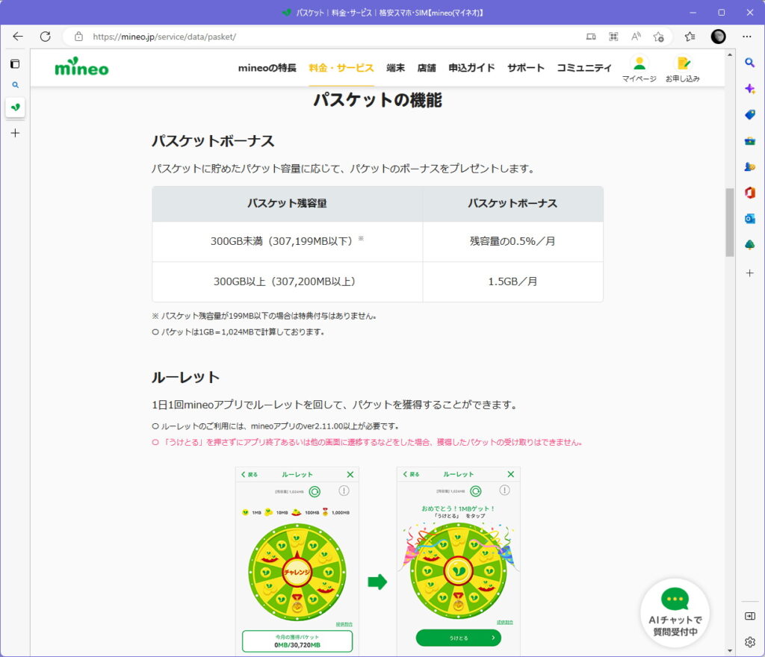
Task: Click うけとる button in right screenshot
Action: coord(458,638)
